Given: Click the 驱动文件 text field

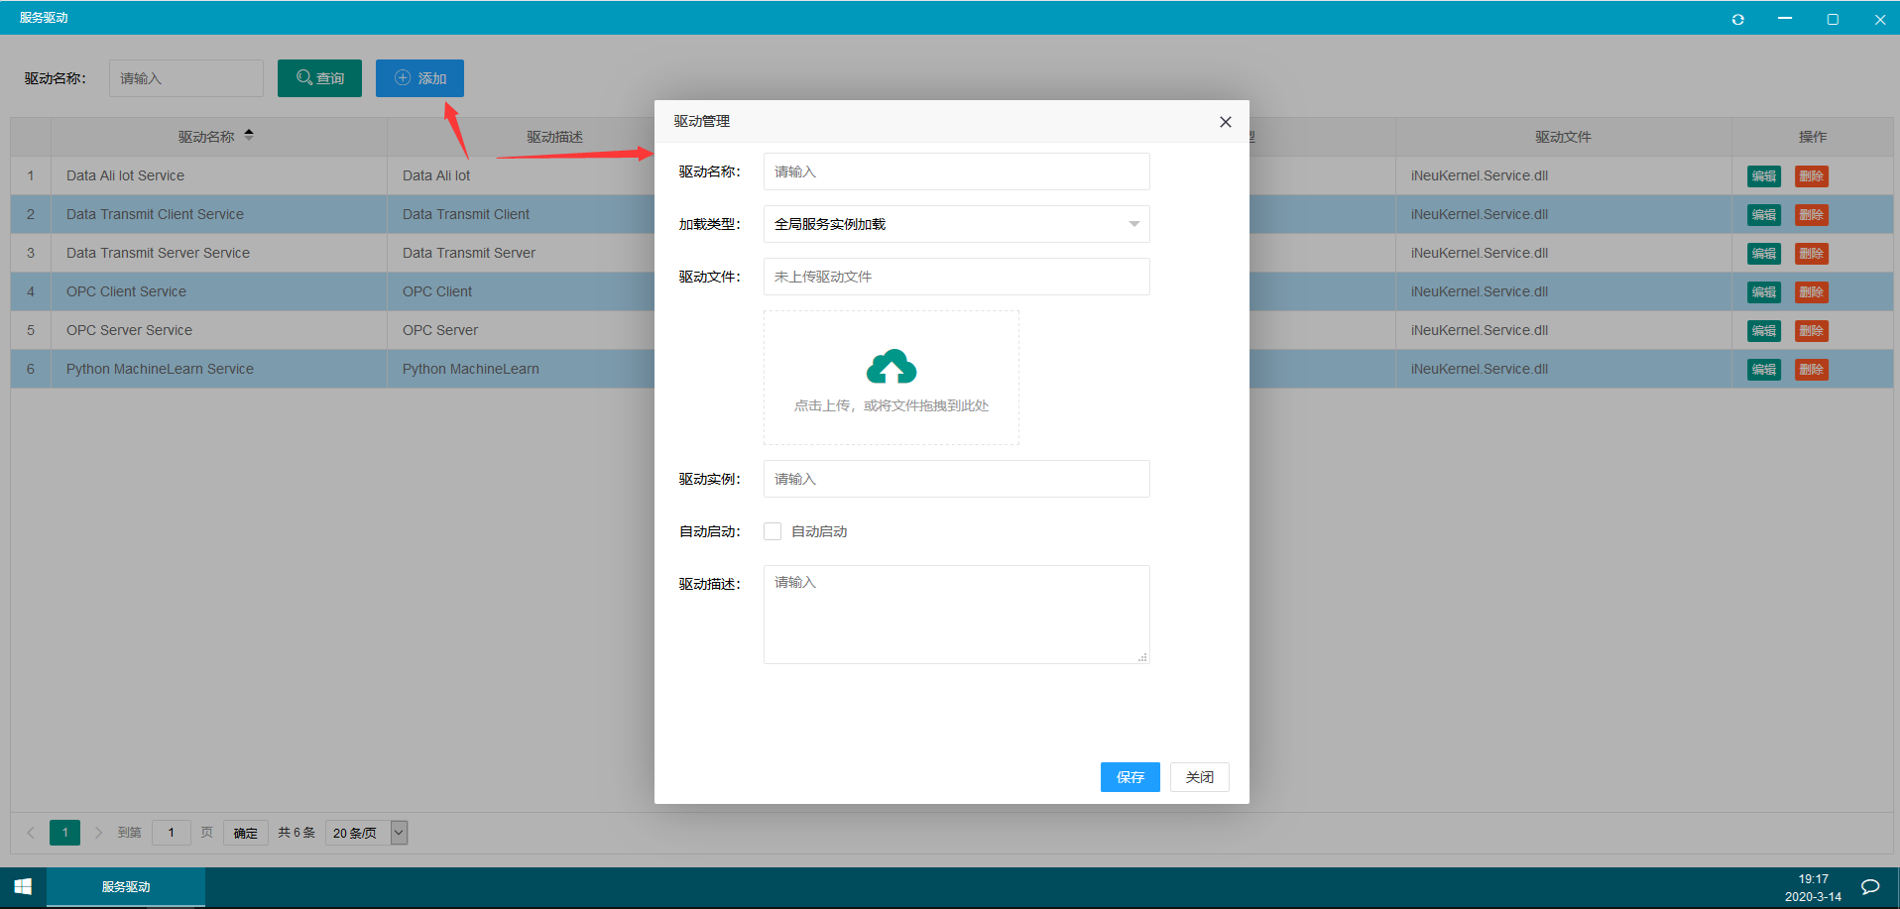Looking at the screenshot, I should click(956, 277).
